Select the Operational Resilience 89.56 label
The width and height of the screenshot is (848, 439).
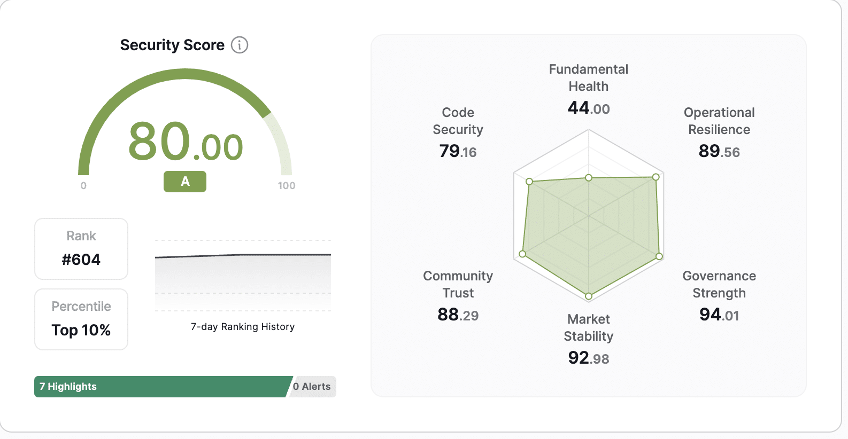[719, 132]
